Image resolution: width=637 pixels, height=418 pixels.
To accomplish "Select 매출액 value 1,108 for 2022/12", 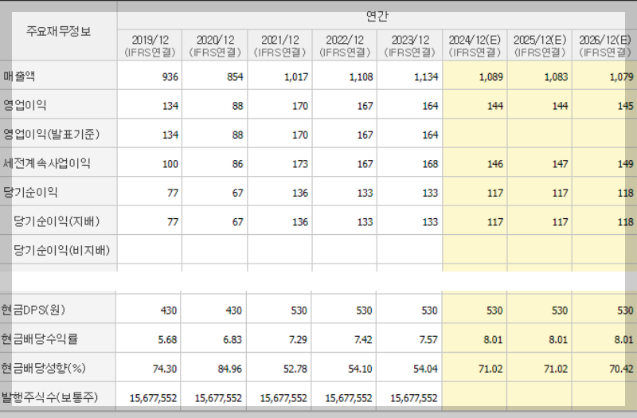I will point(361,76).
